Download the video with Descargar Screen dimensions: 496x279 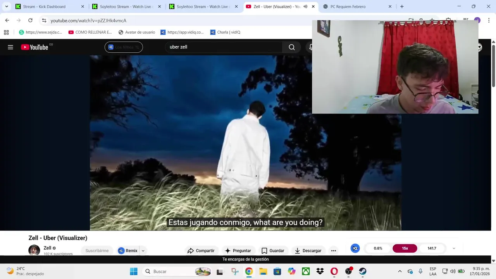[x=308, y=251]
